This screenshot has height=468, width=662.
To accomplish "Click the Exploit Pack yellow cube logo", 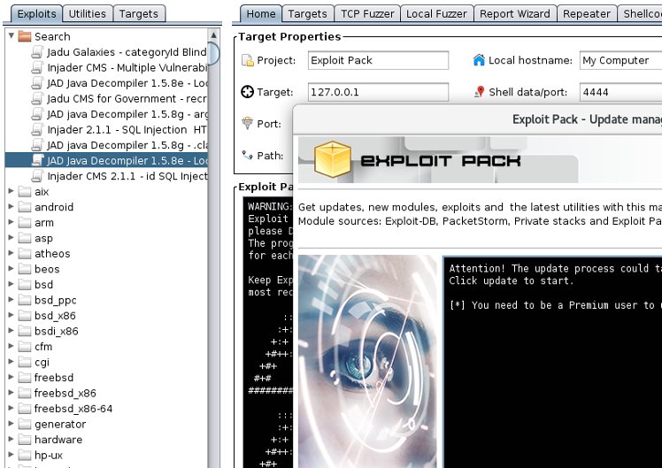I will (333, 159).
